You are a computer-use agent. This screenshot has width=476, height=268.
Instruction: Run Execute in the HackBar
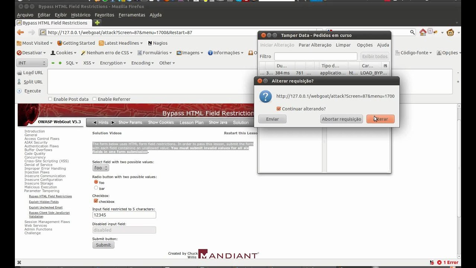tap(29, 91)
